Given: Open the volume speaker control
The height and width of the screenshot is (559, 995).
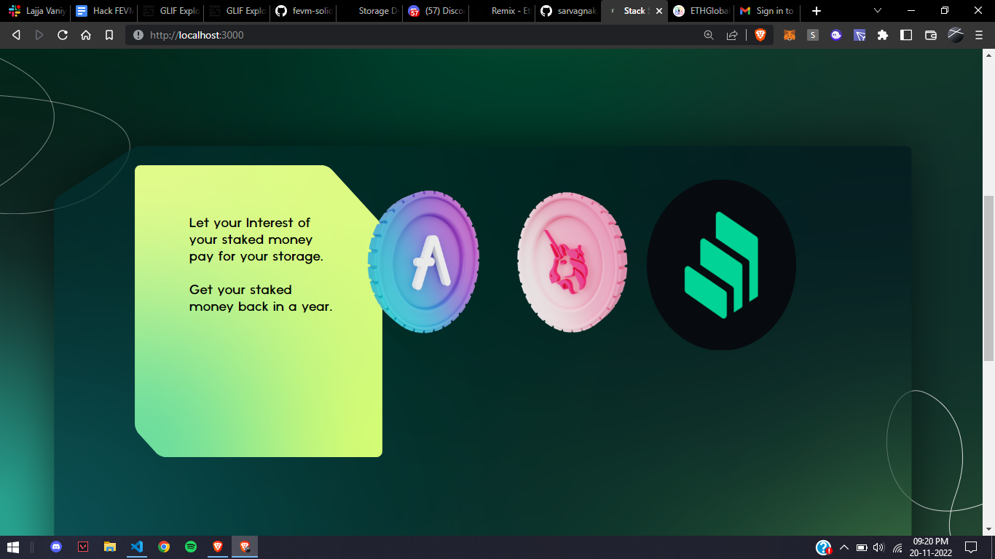Looking at the screenshot, I should pyautogui.click(x=878, y=547).
